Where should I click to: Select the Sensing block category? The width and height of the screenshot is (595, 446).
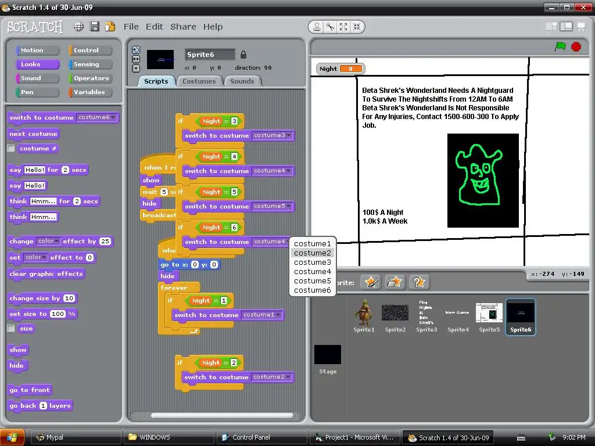pyautogui.click(x=90, y=64)
